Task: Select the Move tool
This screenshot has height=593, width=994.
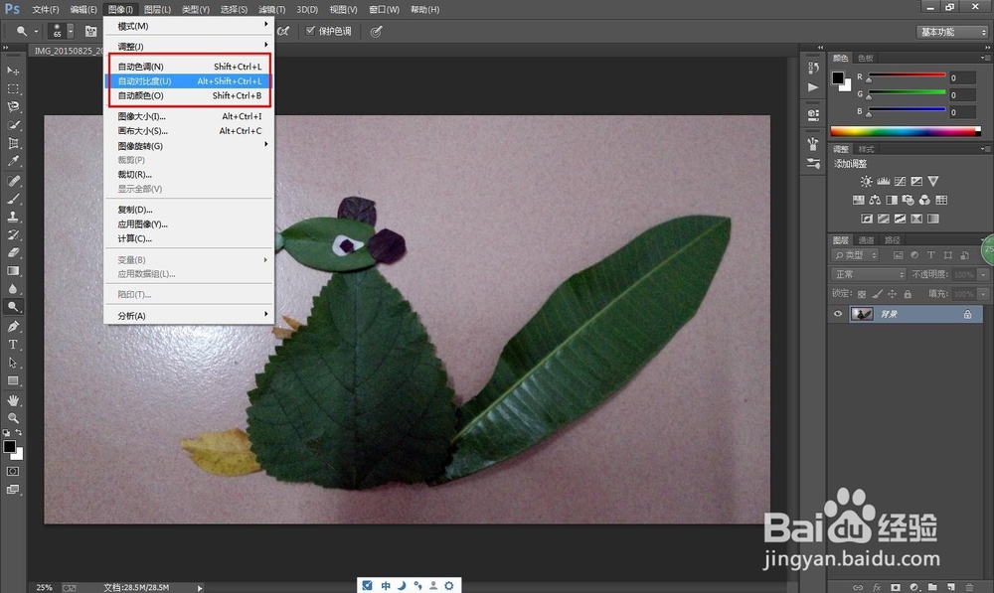Action: tap(13, 71)
